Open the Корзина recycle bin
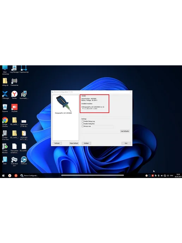Screen dimensions: 182x243 5,108
